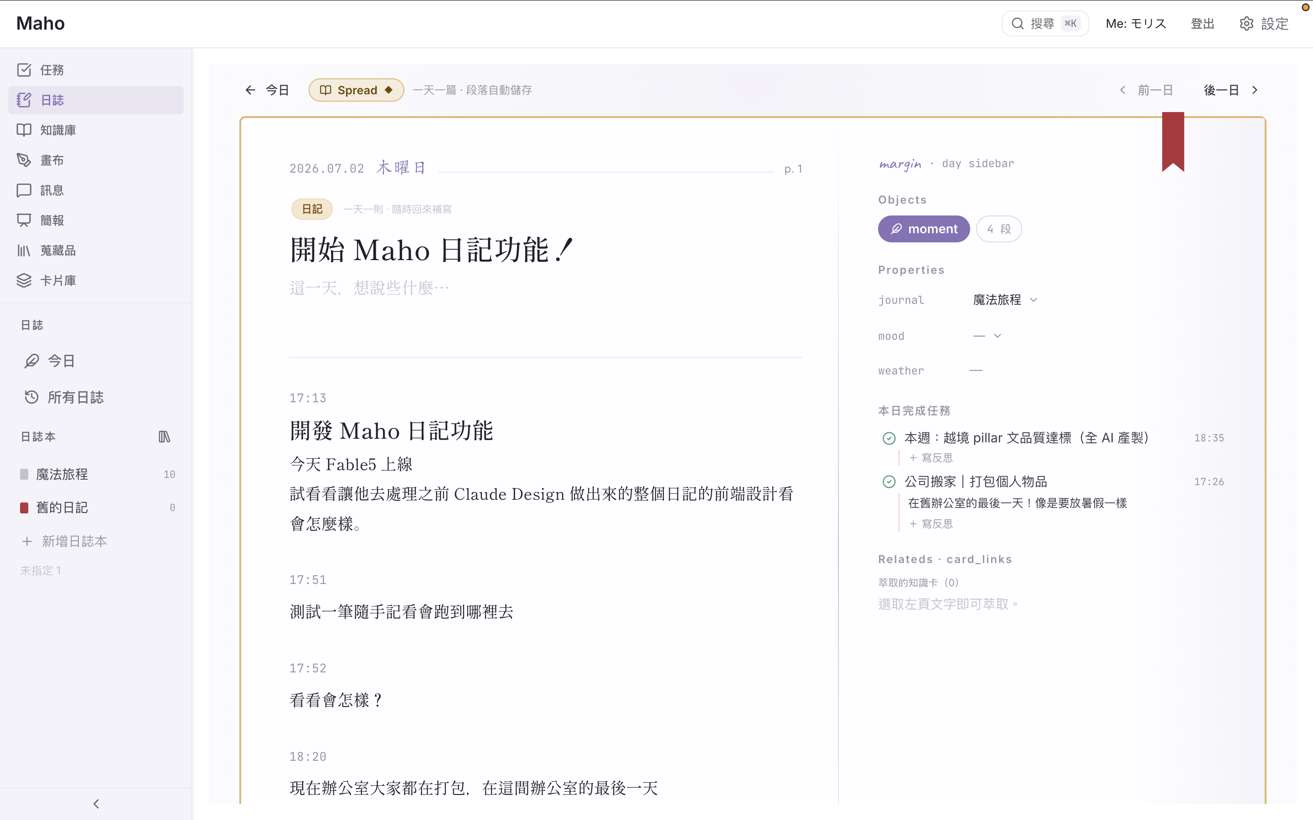Click the weather value dash

pos(976,371)
